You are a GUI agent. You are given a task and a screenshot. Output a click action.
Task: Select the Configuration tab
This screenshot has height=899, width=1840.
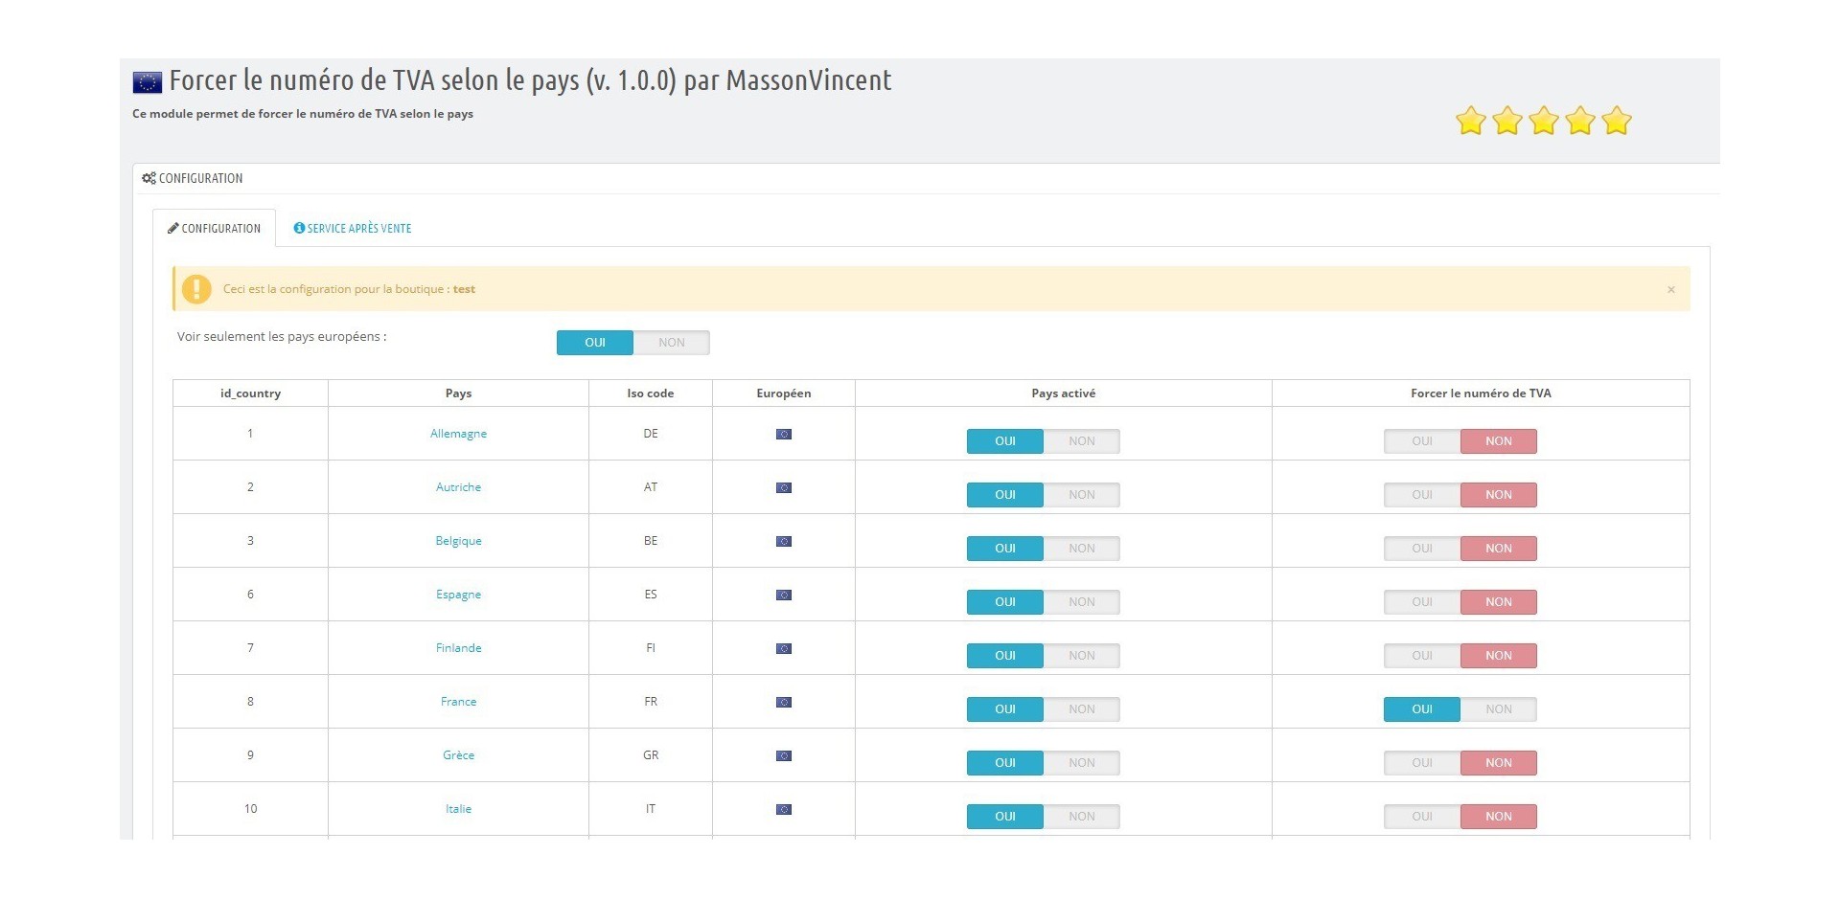pyautogui.click(x=214, y=229)
